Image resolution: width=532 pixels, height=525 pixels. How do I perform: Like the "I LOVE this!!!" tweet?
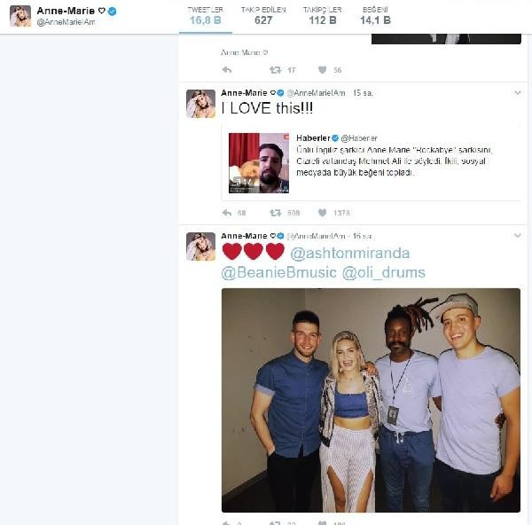click(x=323, y=213)
